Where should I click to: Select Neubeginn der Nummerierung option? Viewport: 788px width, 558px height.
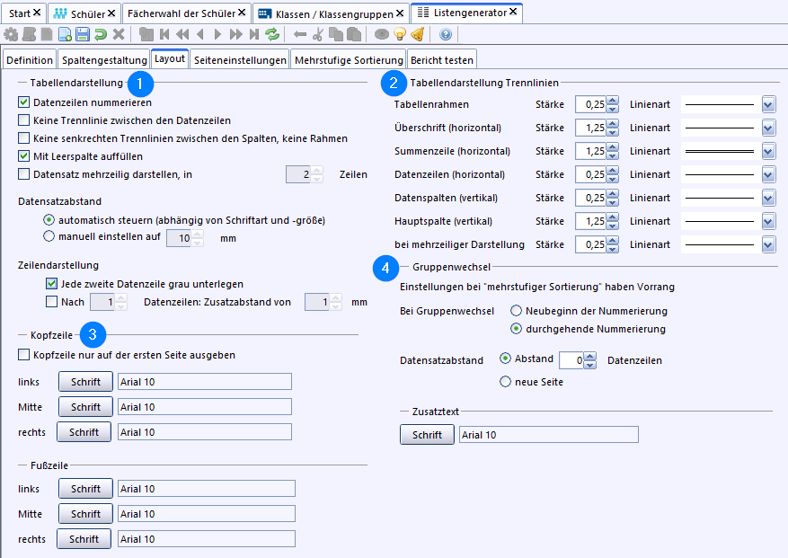(x=516, y=311)
